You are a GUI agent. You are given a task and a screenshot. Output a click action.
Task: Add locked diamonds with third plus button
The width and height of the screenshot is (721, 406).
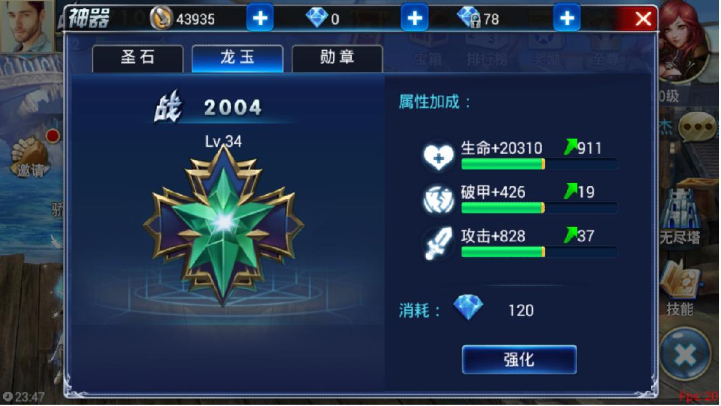[x=566, y=18]
